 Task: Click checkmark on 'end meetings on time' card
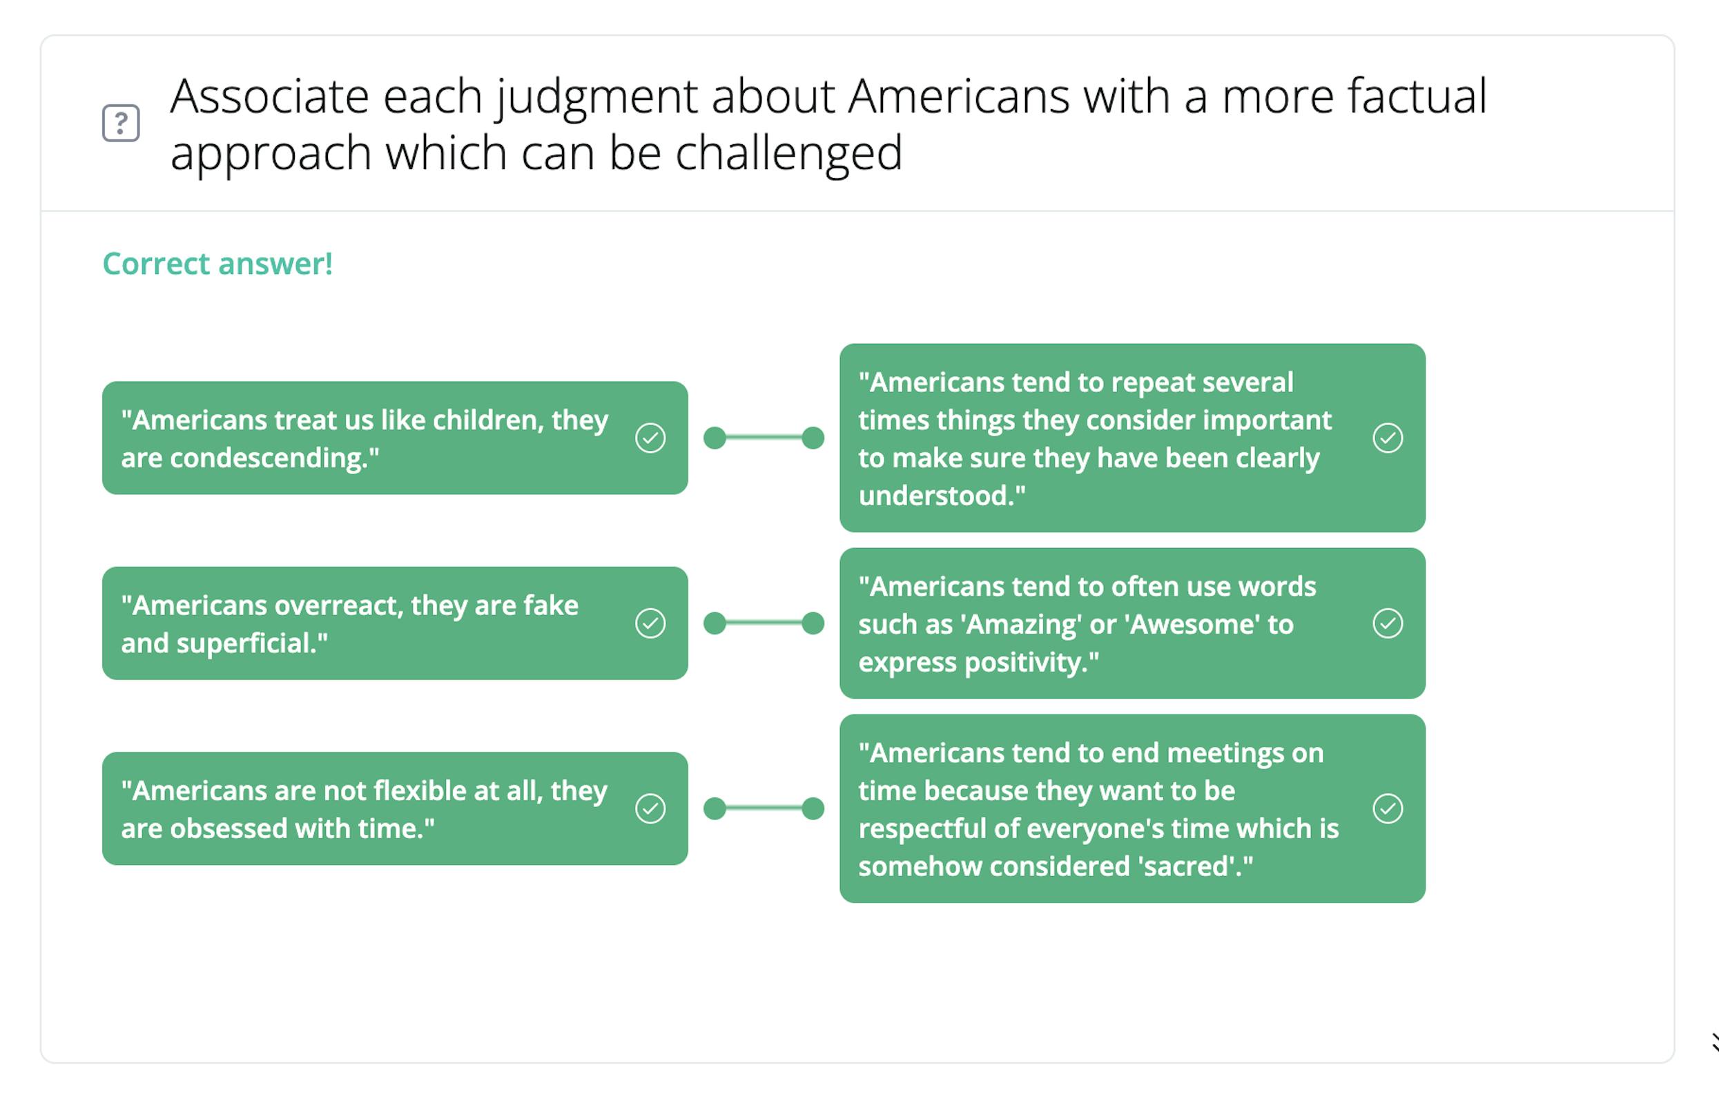point(1388,808)
